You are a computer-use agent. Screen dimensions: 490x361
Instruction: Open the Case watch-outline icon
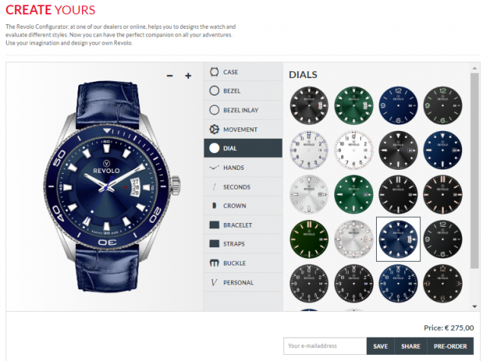pyautogui.click(x=214, y=72)
